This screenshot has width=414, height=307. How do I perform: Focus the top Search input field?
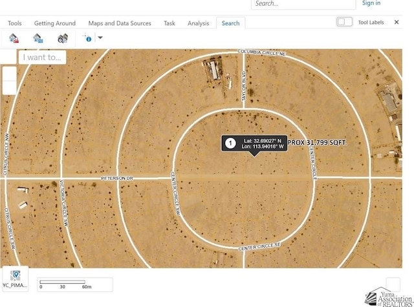[303, 4]
